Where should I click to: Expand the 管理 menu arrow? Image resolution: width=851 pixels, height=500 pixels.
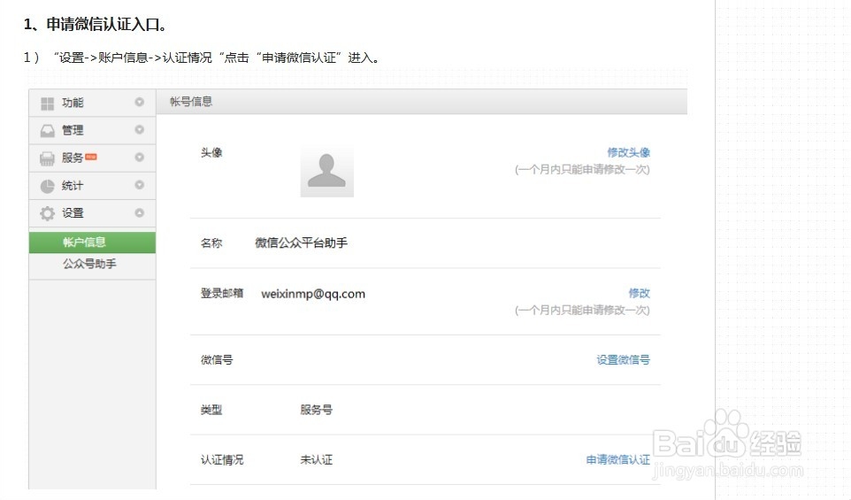click(x=140, y=130)
